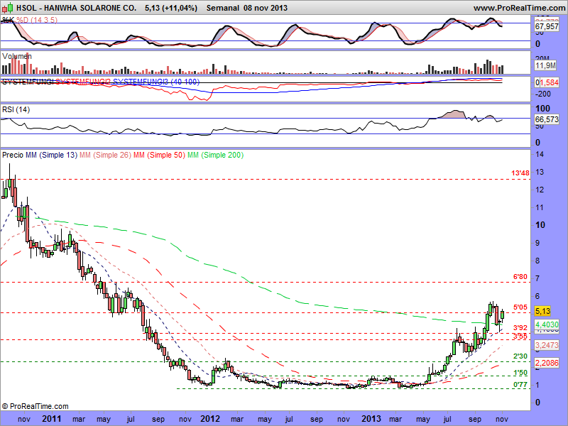Image resolution: width=568 pixels, height=426 pixels.
Task: Click the MM26 value tag 3,2473
Action: click(x=547, y=345)
